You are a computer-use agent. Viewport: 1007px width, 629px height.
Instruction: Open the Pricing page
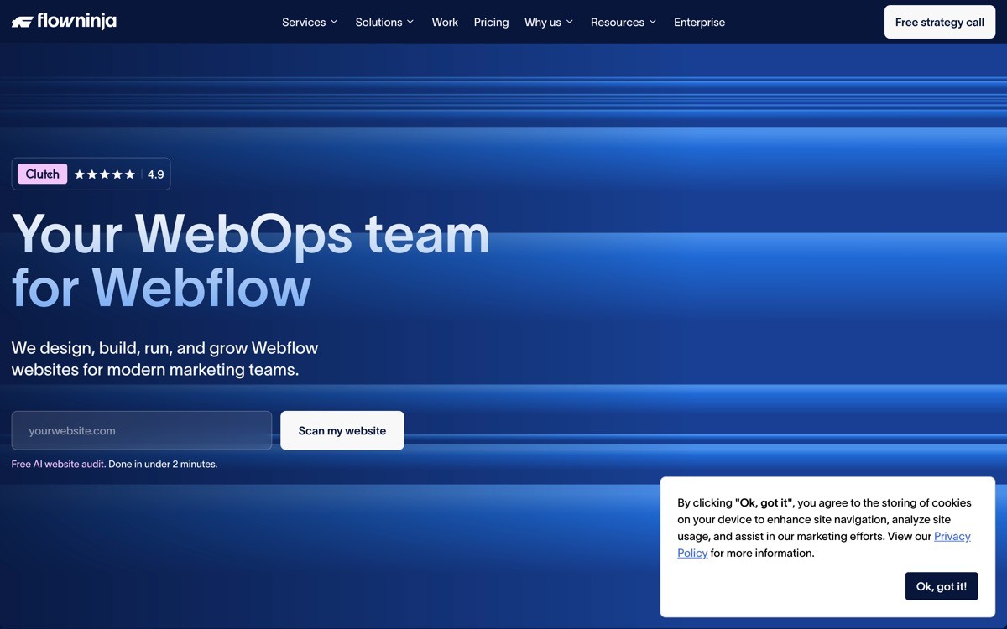[x=491, y=23]
